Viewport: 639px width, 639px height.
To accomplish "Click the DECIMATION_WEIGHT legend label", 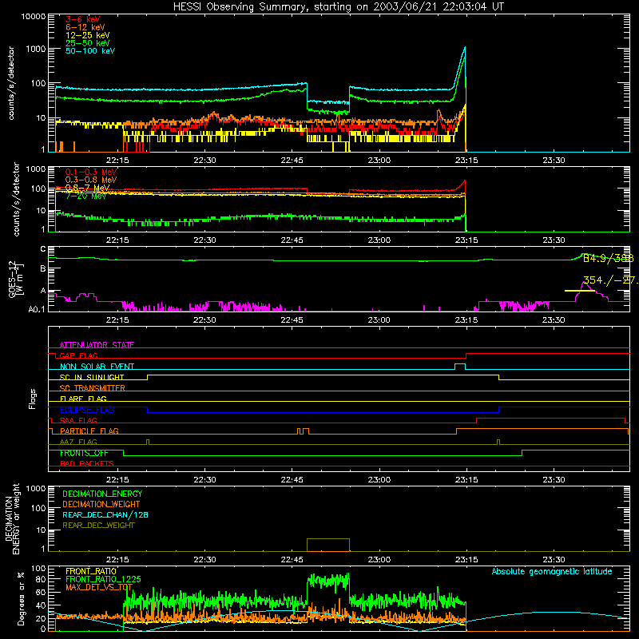I will [x=101, y=504].
